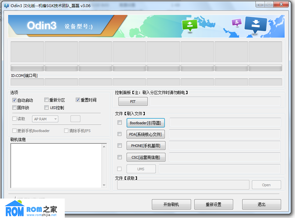Click the PIT file path field

pos(215,101)
